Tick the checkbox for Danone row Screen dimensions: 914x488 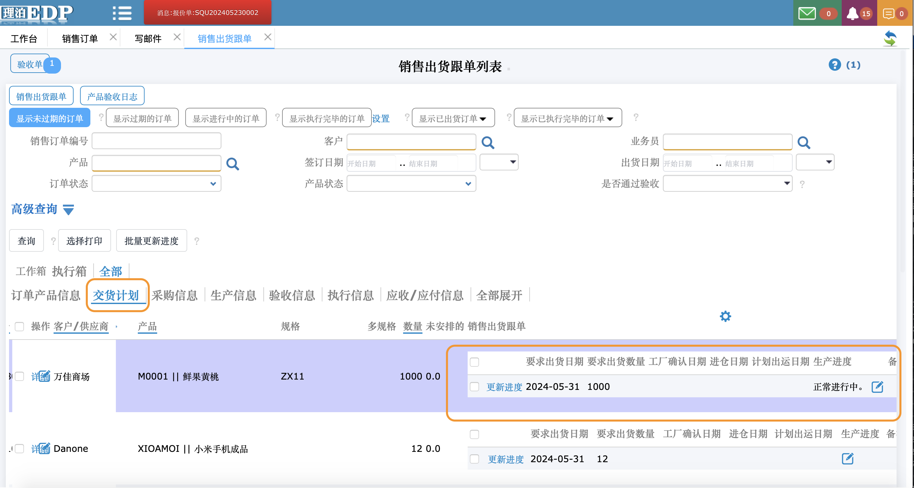pyautogui.click(x=19, y=449)
